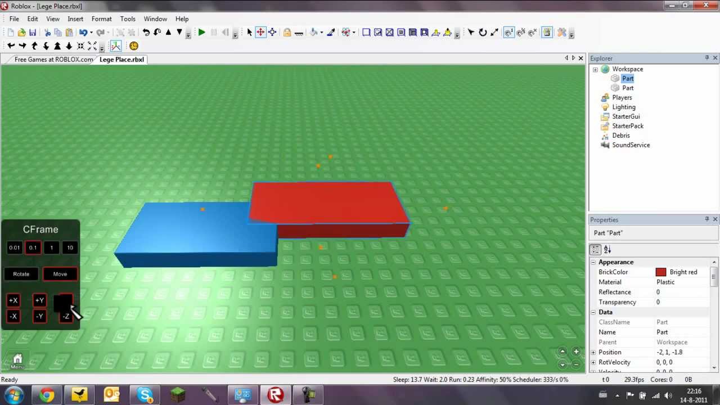Click the Paste clipboard icon
The width and height of the screenshot is (720, 405).
(x=69, y=33)
